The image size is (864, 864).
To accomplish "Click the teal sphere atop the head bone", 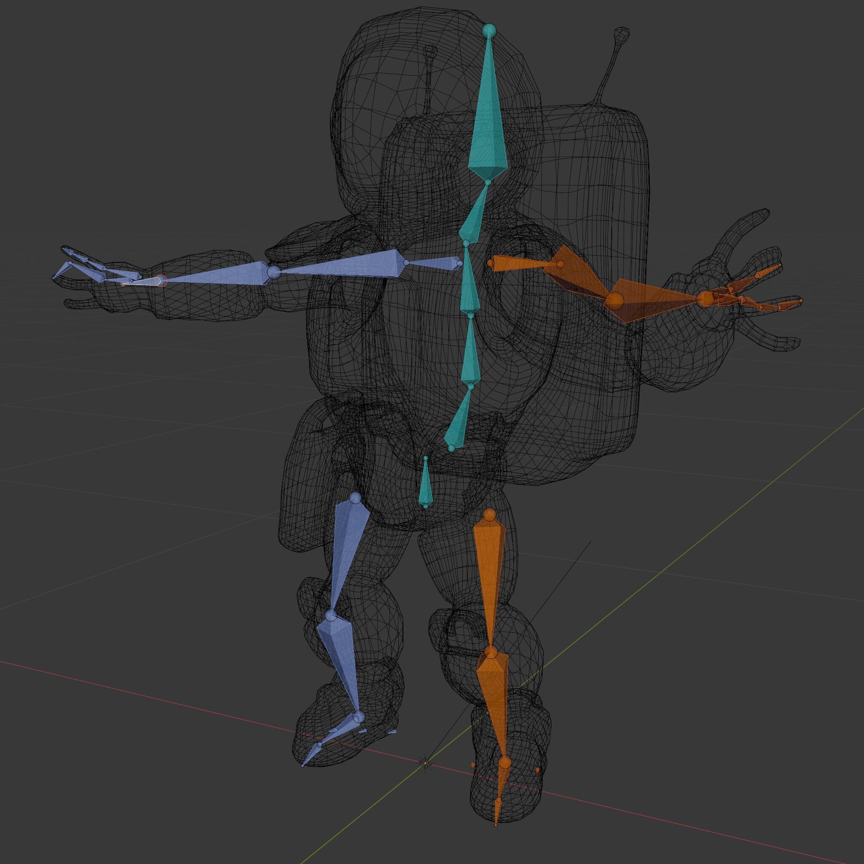I will (489, 31).
